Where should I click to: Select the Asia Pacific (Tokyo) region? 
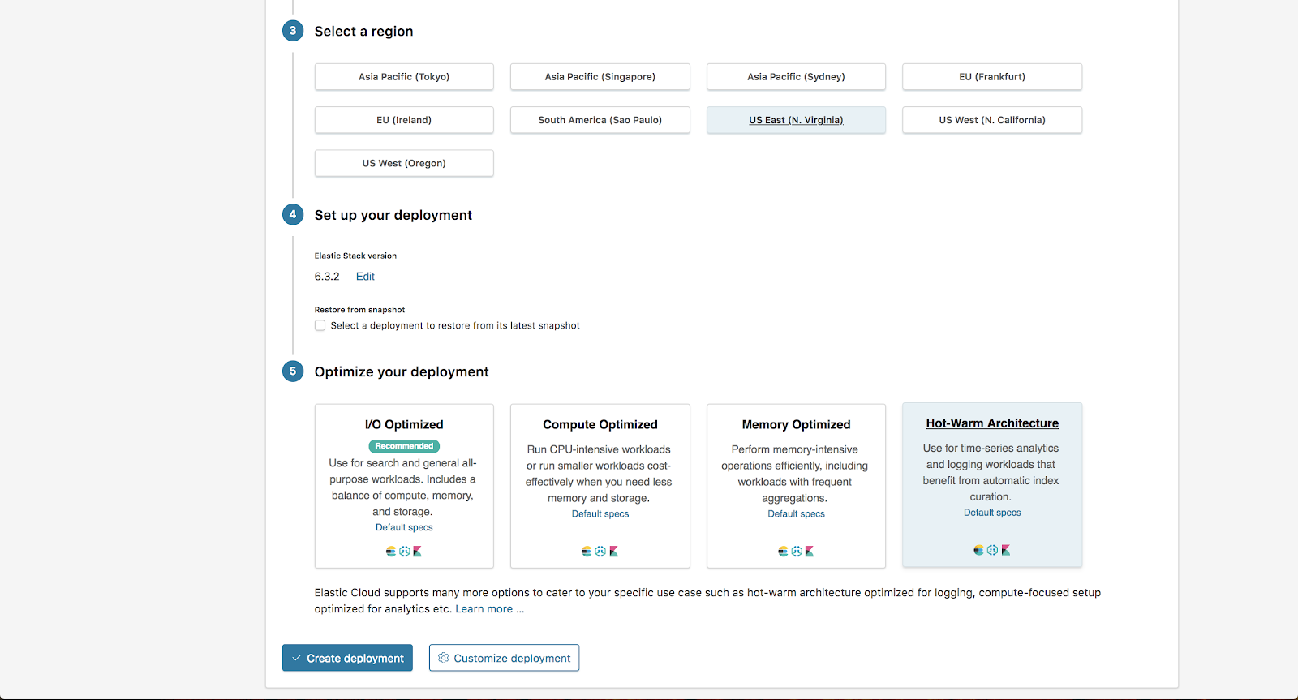point(404,77)
